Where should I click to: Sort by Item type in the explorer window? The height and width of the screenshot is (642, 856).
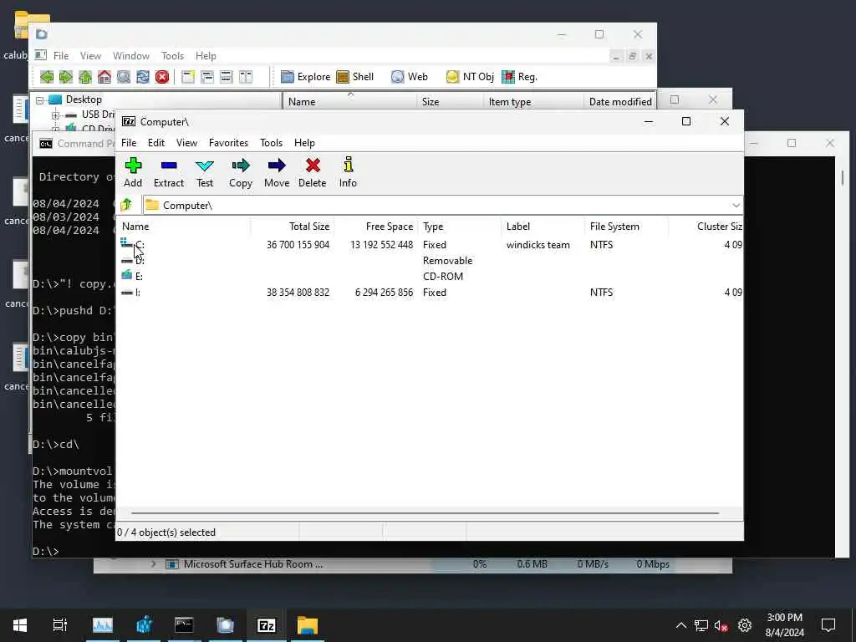532,101
